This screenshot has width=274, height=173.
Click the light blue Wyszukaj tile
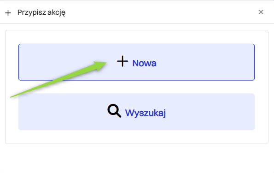coord(136,112)
